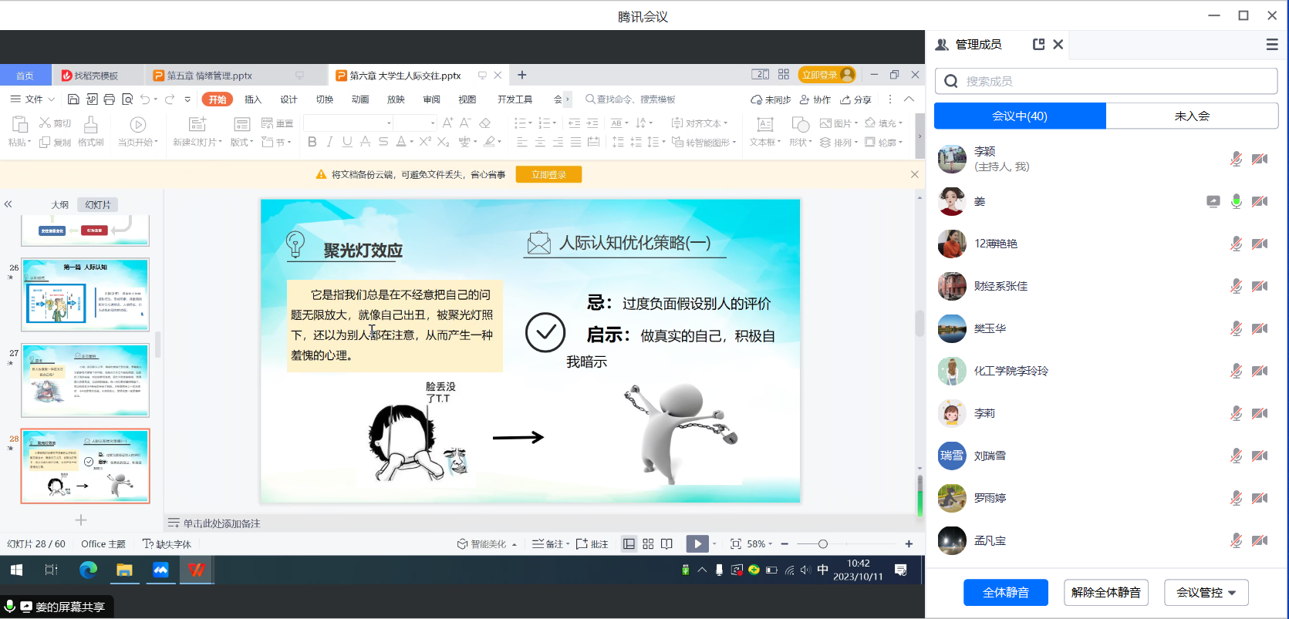Expand the 新建幻灯片 dropdown
Screen dimensions: 1289x619
pyautogui.click(x=197, y=143)
